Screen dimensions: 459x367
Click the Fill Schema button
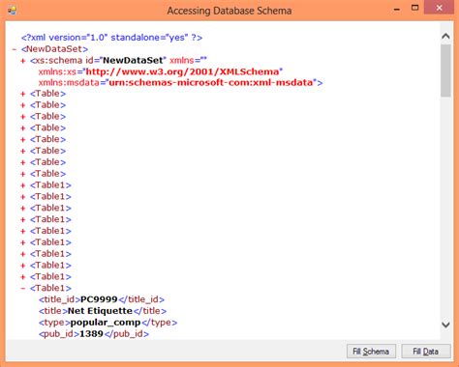[x=371, y=352]
